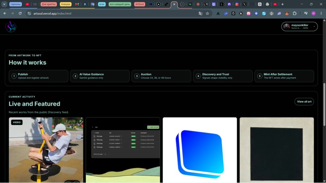Click the maysonkiller profile avatar

(x=287, y=27)
